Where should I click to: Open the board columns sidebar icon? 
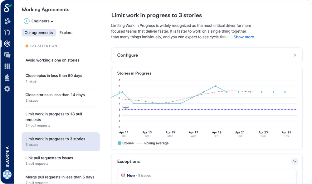[7, 66]
